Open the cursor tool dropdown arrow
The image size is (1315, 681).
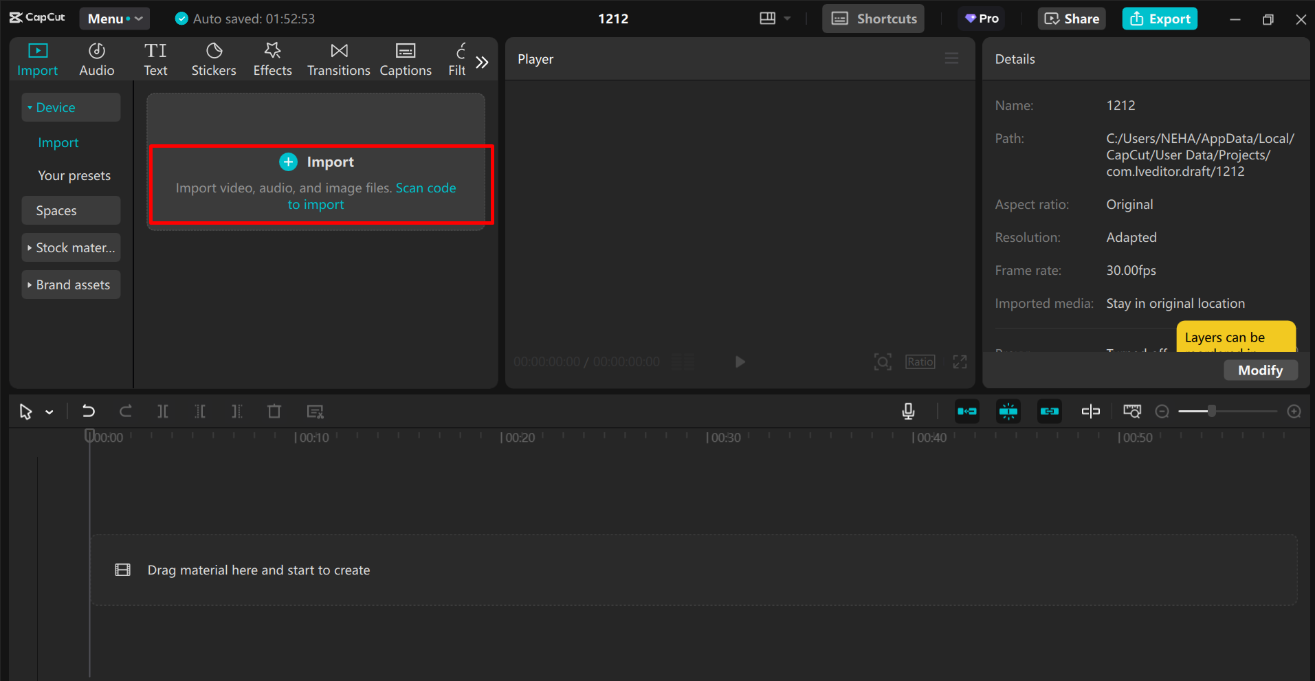(49, 412)
